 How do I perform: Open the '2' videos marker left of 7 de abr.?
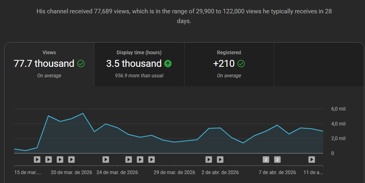[266, 160]
